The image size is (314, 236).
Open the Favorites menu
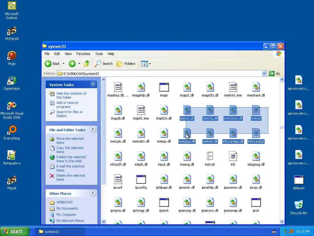(x=83, y=54)
